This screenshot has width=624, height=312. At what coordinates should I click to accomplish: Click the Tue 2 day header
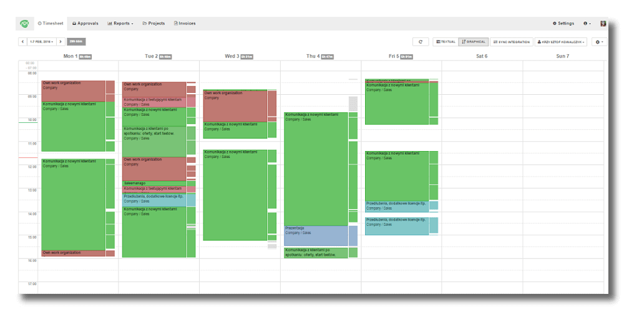coord(158,56)
